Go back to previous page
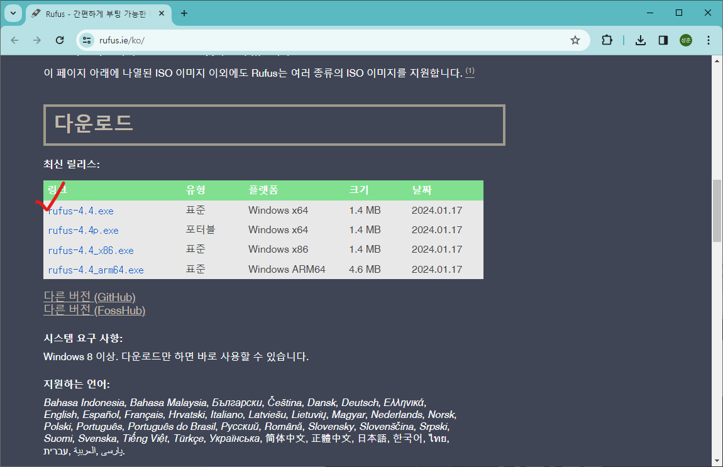This screenshot has height=467, width=723. [14, 41]
